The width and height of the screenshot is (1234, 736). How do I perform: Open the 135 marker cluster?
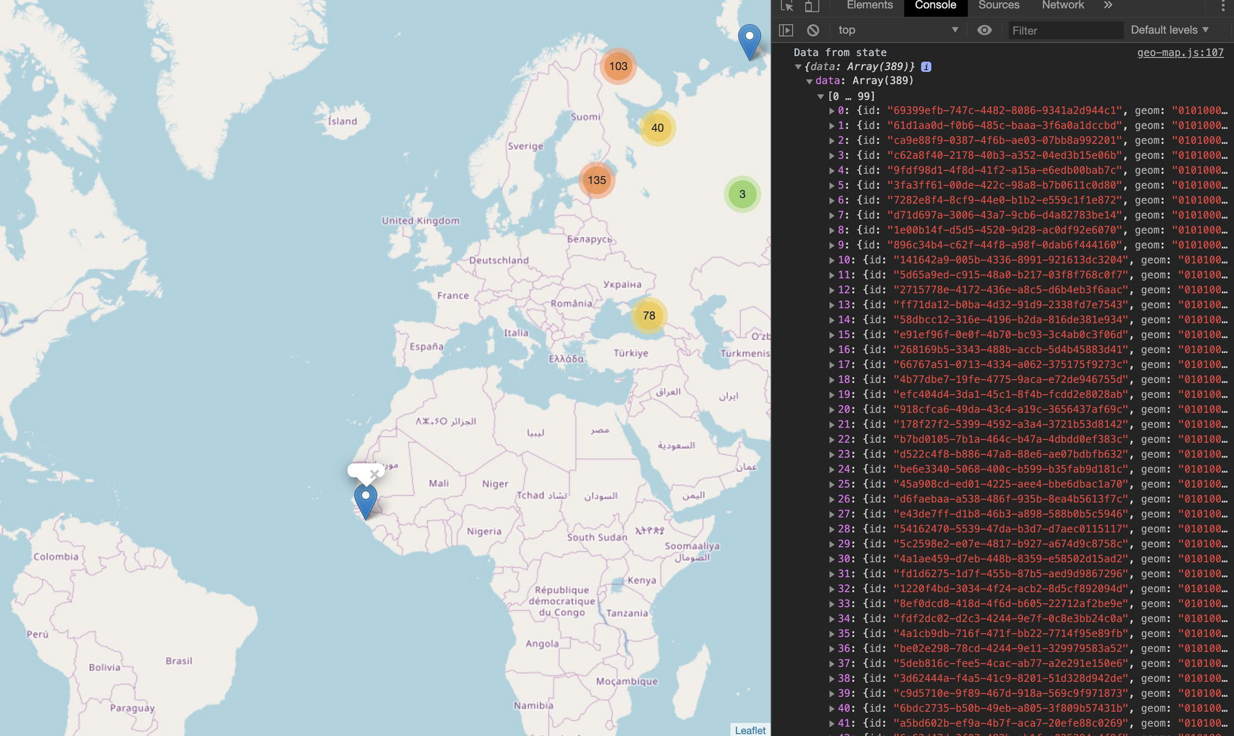(x=597, y=180)
